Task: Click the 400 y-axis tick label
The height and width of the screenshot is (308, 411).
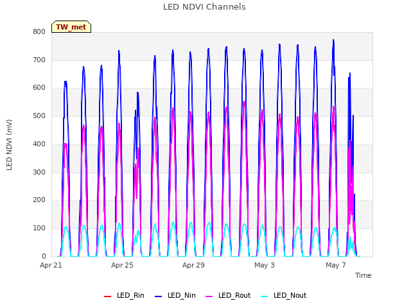Action: (x=39, y=144)
